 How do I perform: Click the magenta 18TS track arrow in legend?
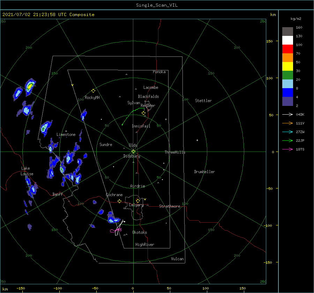(x=287, y=149)
